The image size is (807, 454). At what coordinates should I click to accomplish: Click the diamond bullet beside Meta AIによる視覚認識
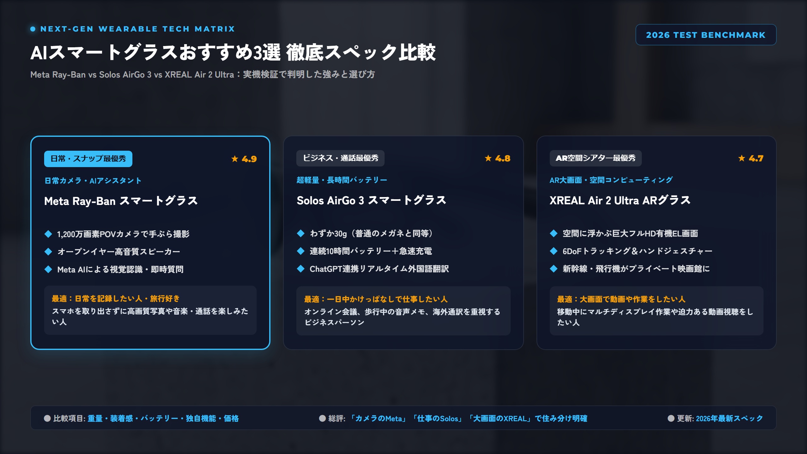48,269
